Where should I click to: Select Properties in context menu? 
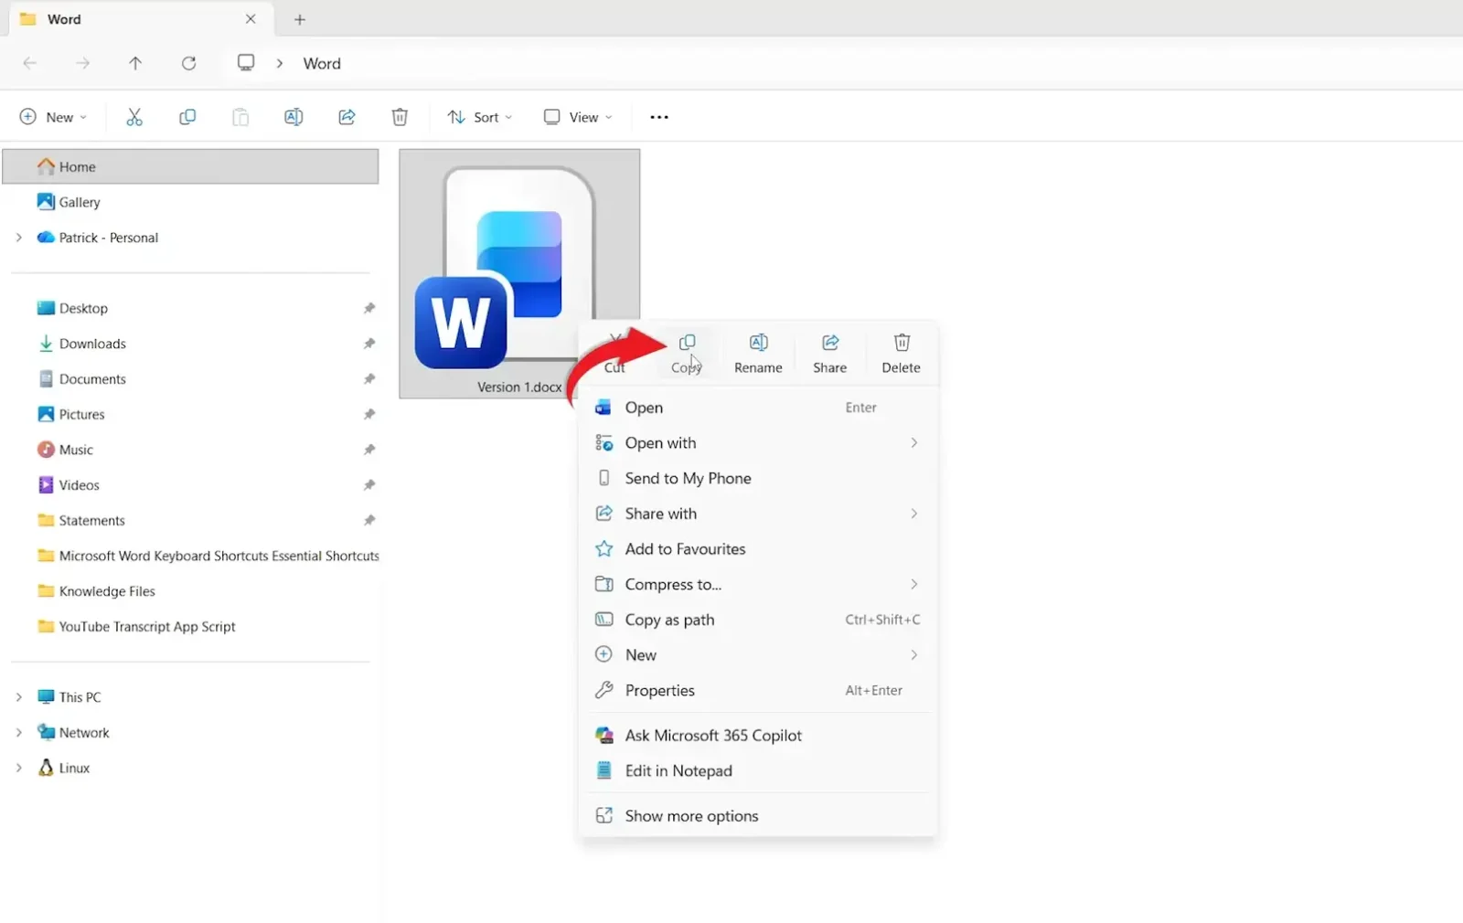758,691
